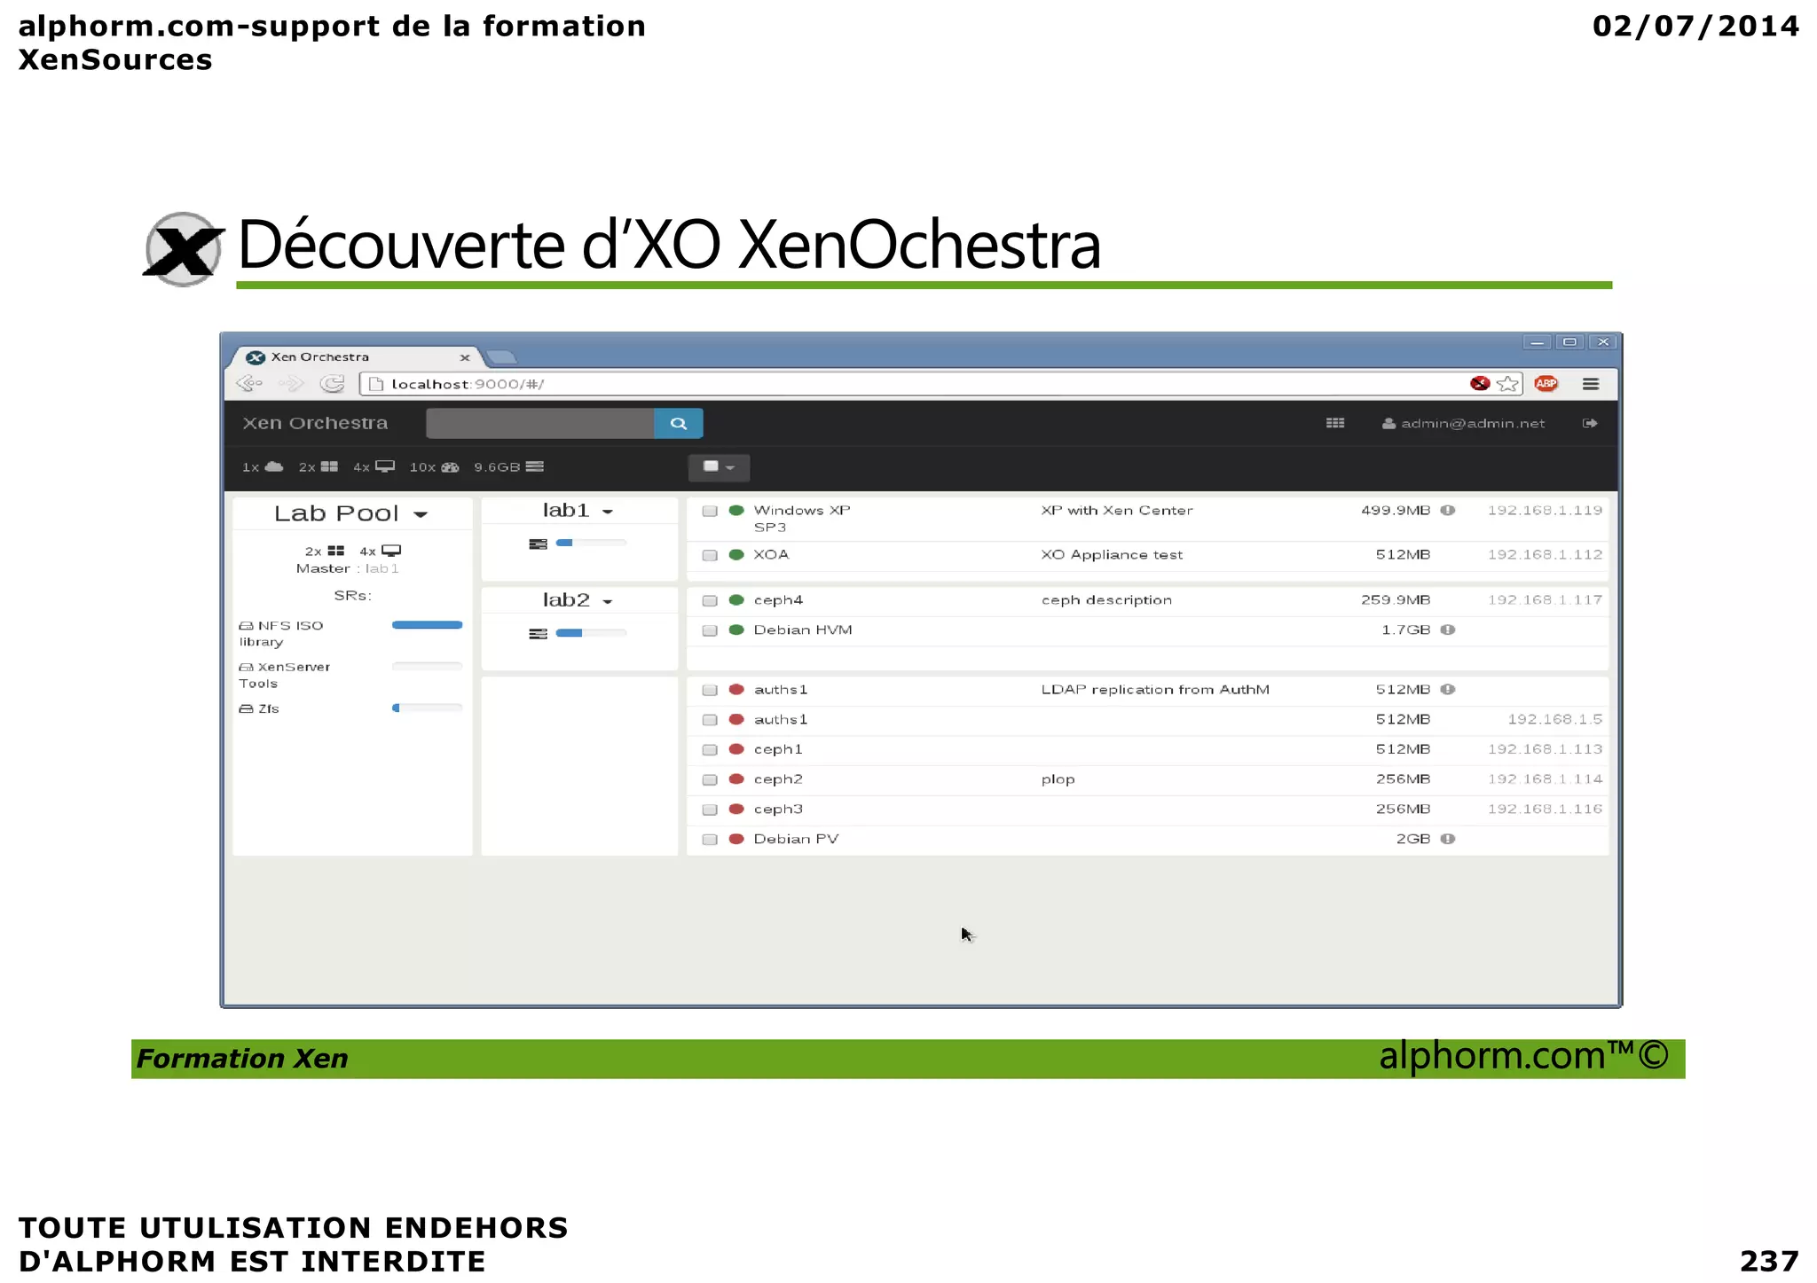Open the admin@admin.net user link

point(1464,424)
